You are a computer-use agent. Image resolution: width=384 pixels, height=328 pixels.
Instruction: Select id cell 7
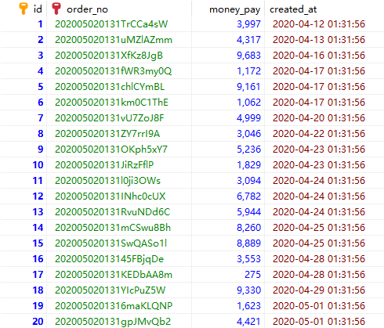(x=40, y=118)
